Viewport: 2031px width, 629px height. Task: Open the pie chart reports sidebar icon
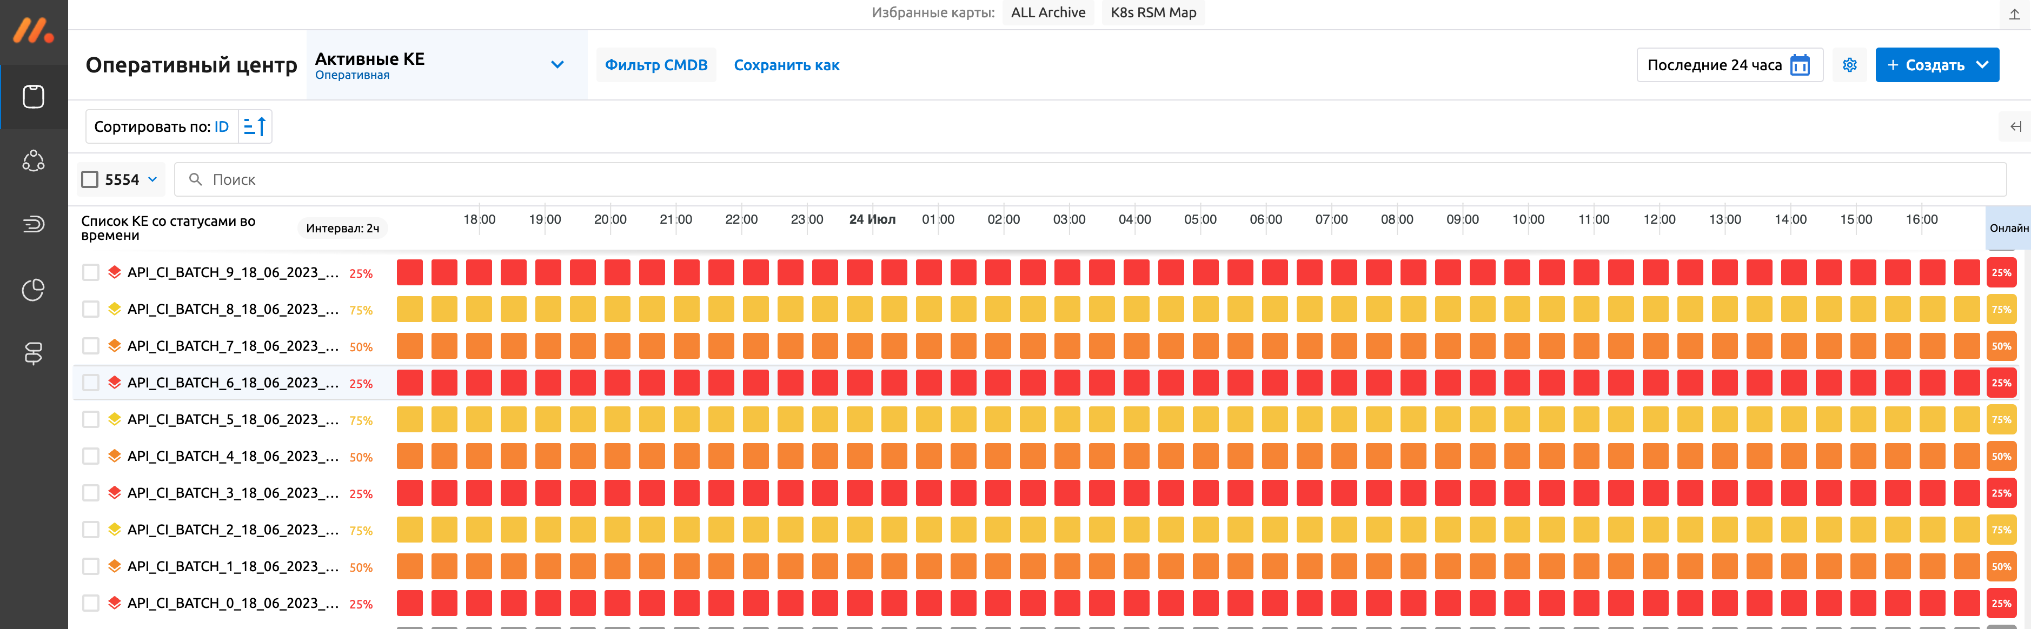pos(33,289)
